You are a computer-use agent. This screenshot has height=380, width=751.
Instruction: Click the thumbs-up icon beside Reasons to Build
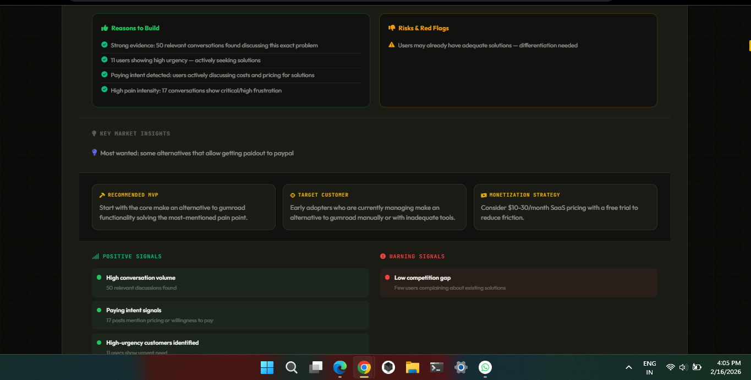(x=105, y=28)
